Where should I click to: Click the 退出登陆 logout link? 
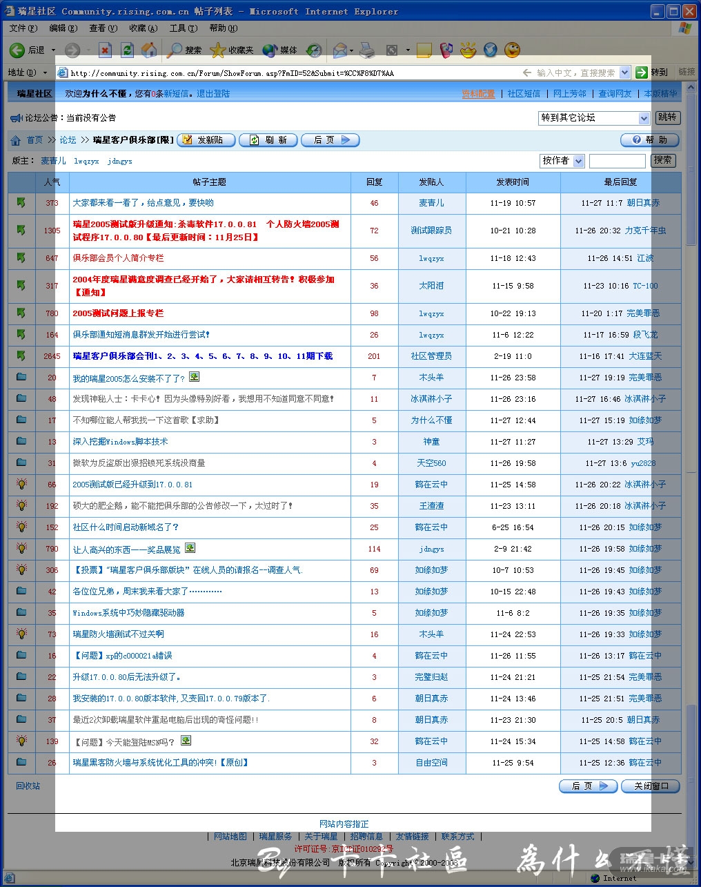pyautogui.click(x=213, y=94)
